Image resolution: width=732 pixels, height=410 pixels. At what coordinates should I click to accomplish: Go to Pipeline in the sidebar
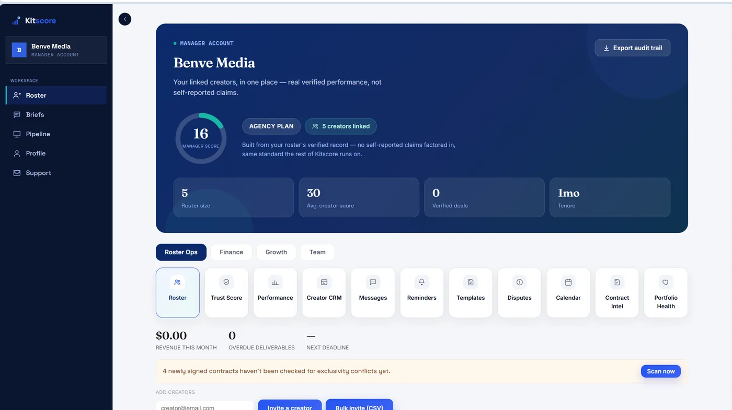[56, 134]
